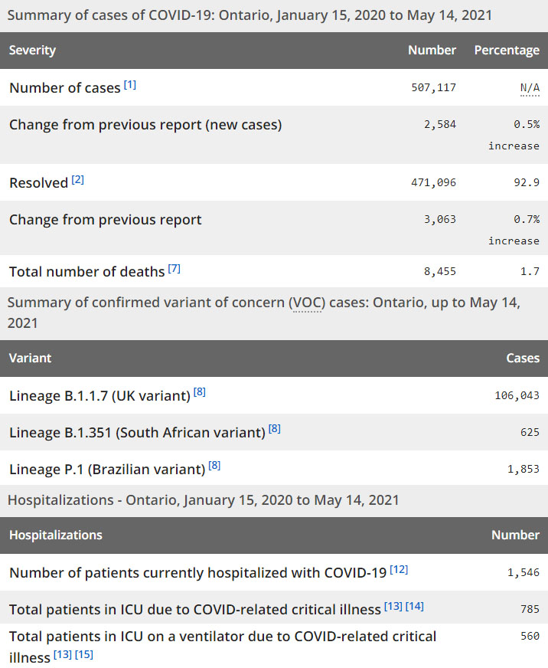Select the 106,043 UK variant case count
548x668 pixels.
pos(517,396)
